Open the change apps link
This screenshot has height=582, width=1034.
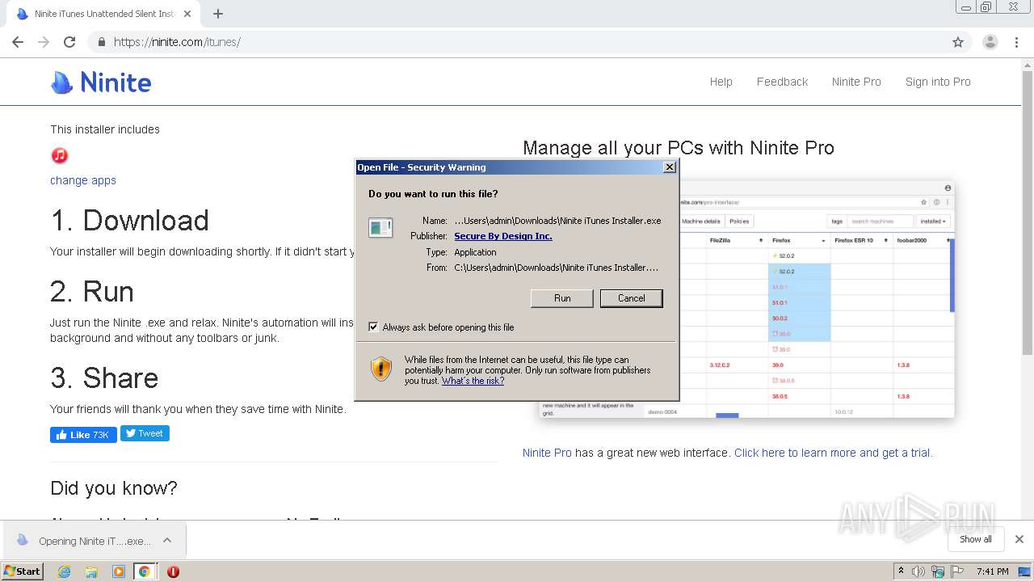(83, 180)
